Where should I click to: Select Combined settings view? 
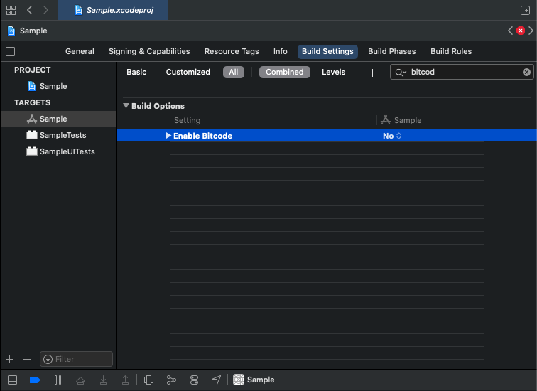click(x=285, y=72)
